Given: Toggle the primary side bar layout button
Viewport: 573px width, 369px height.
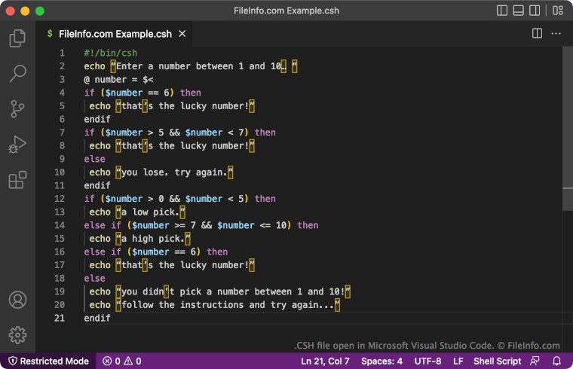Looking at the screenshot, I should click(x=503, y=11).
